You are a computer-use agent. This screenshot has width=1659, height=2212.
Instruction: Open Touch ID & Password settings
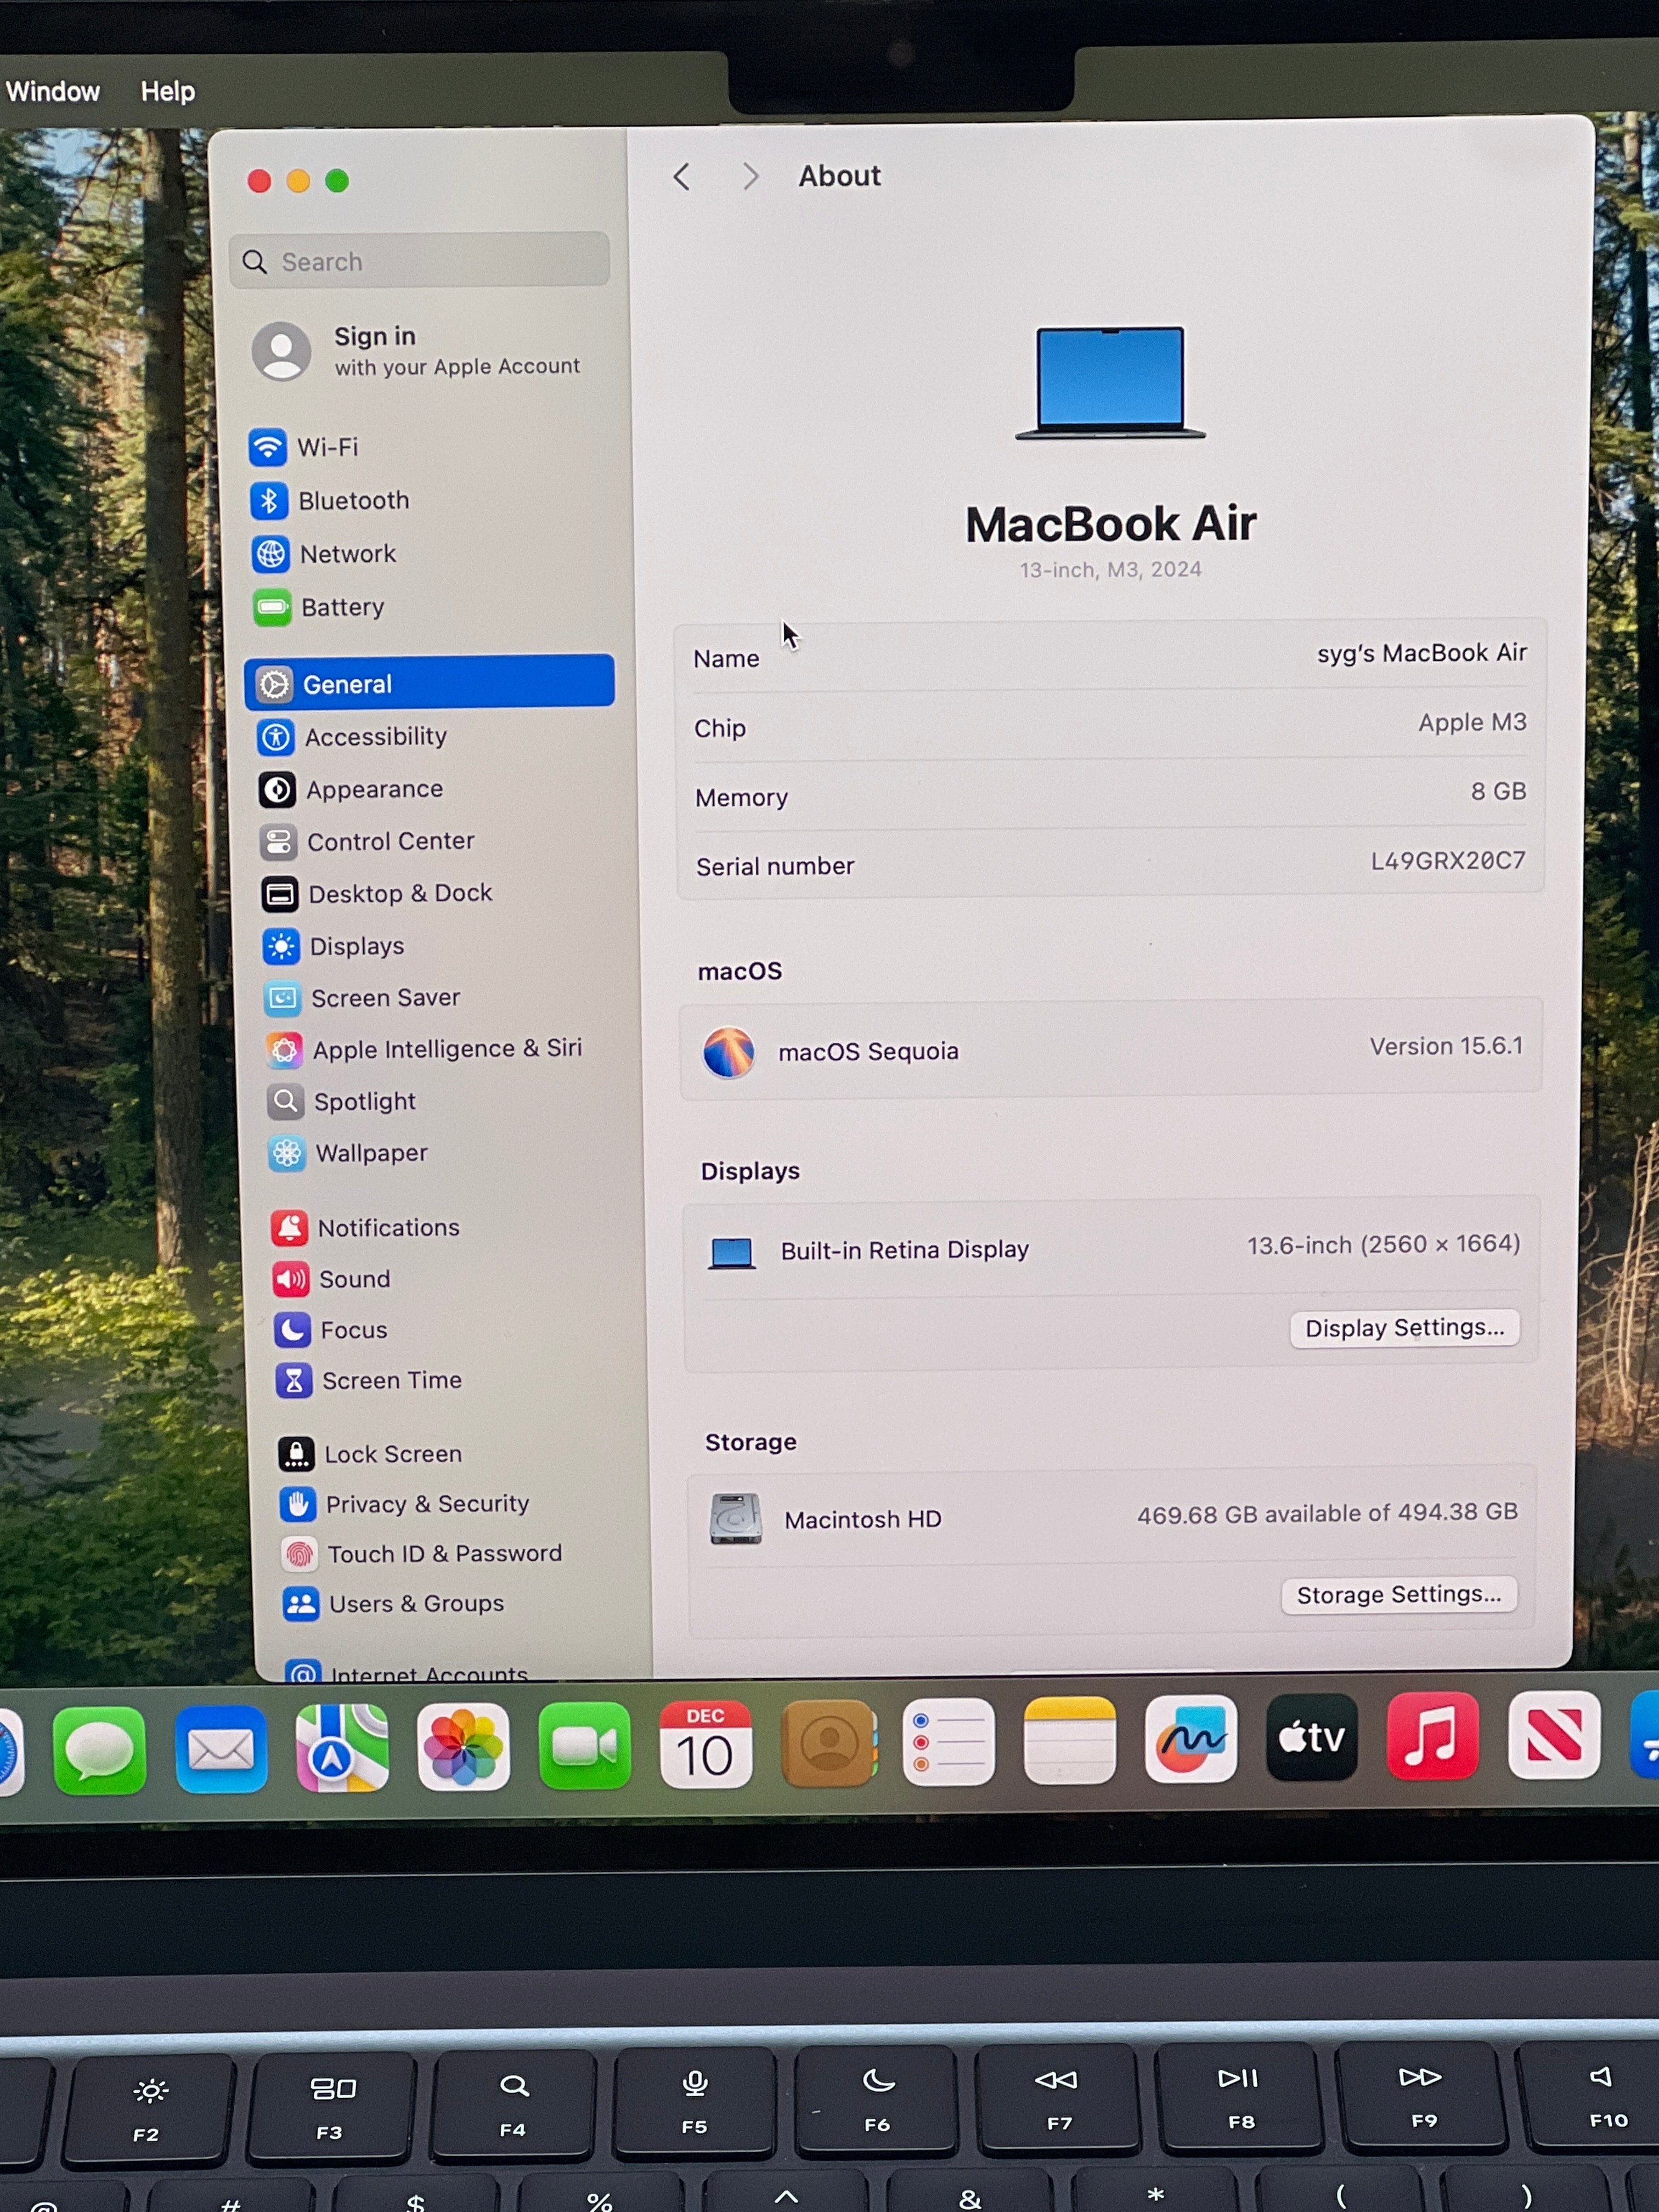422,1553
